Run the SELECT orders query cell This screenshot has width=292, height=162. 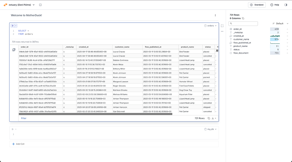(x=13, y=26)
